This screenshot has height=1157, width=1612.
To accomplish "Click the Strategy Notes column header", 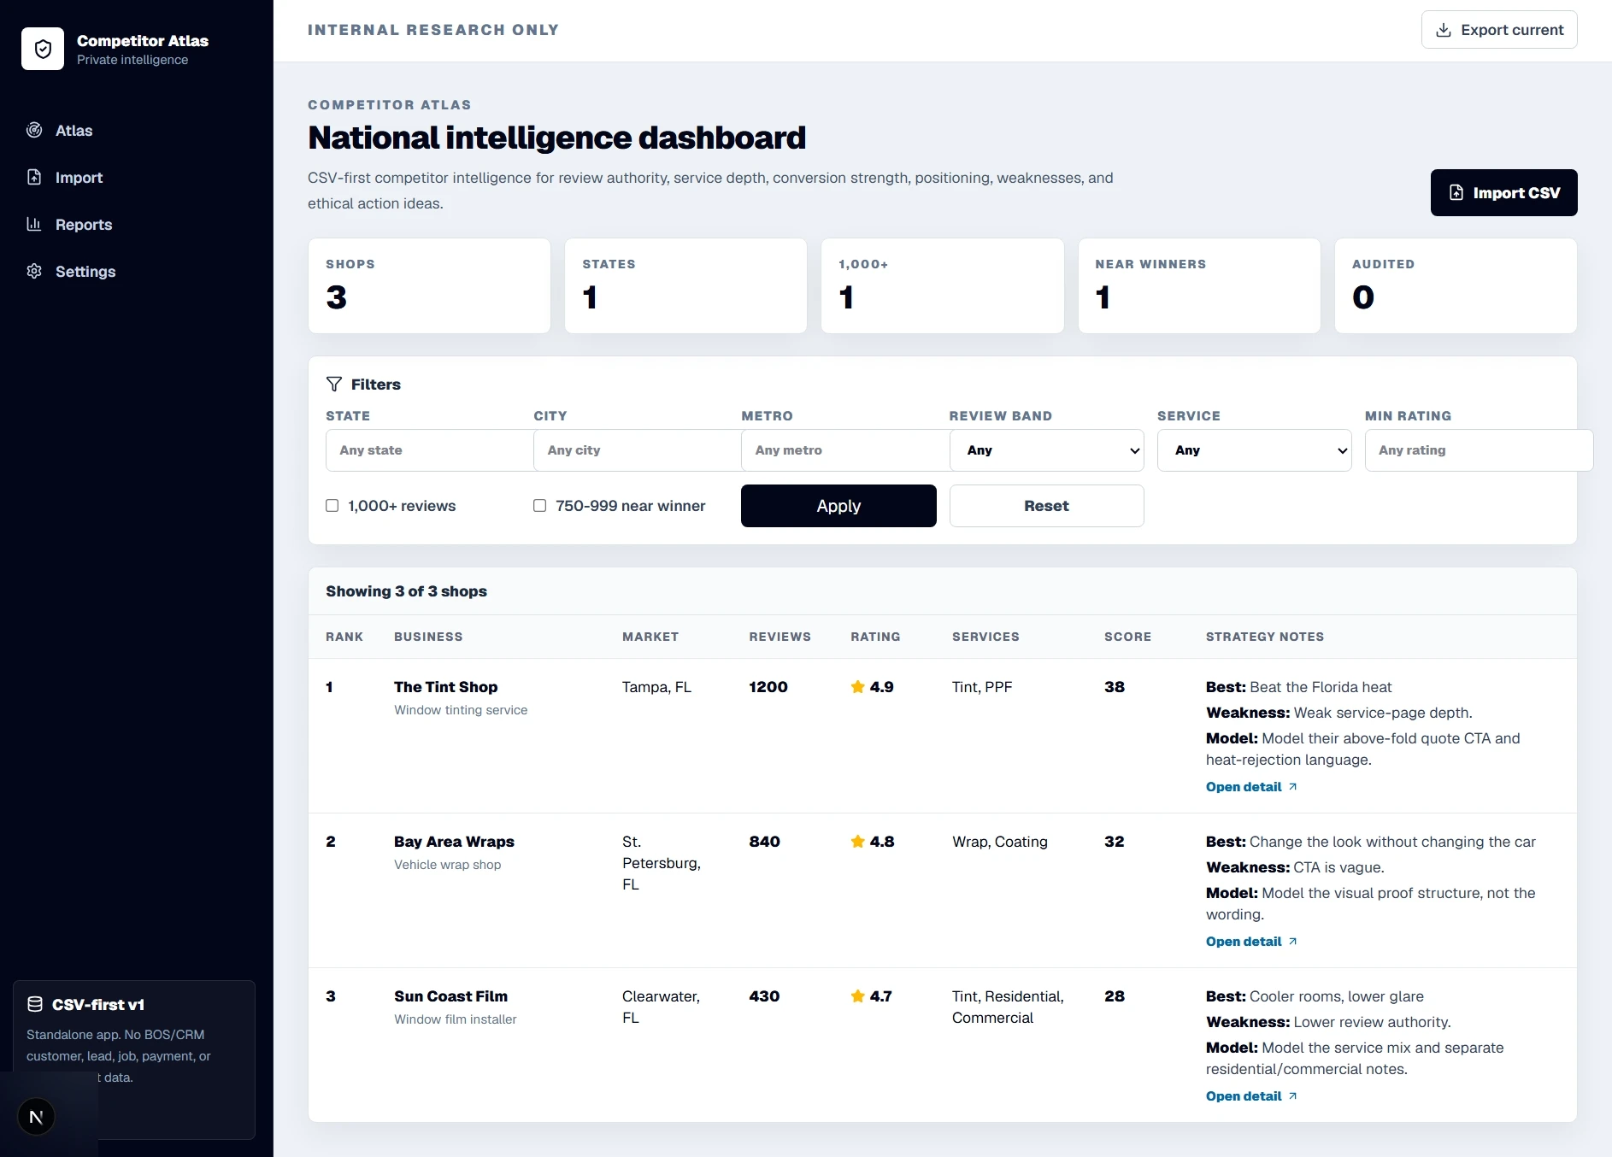I will 1265,637.
